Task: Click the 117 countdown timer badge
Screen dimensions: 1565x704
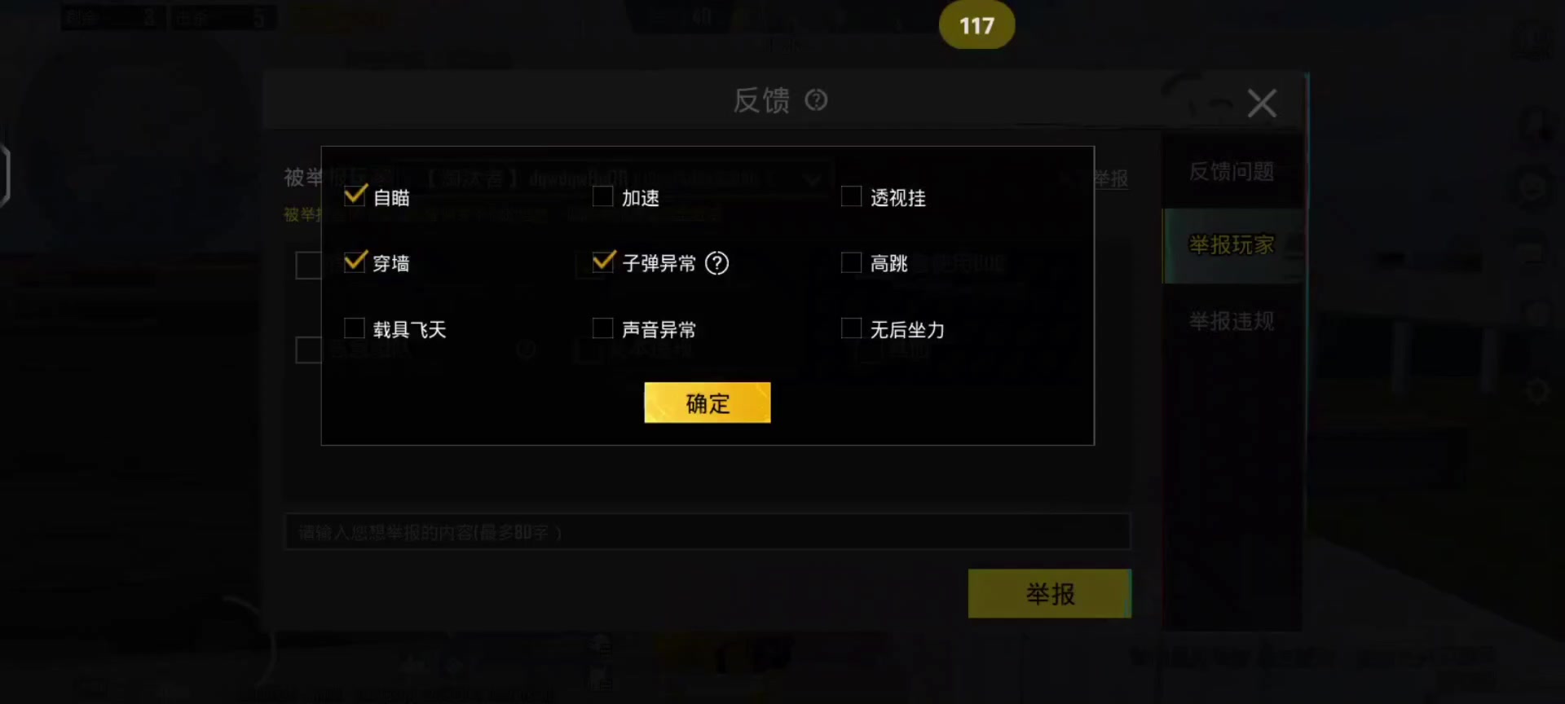Action: click(976, 25)
